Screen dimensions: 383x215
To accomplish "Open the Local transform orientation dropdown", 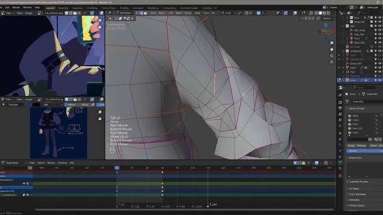I will (x=227, y=13).
